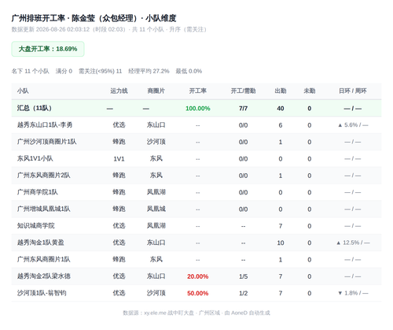Image resolution: width=393 pixels, height=330 pixels.
Task: Open the 沙河顶1队-翁智钧 row
Action: point(196,293)
